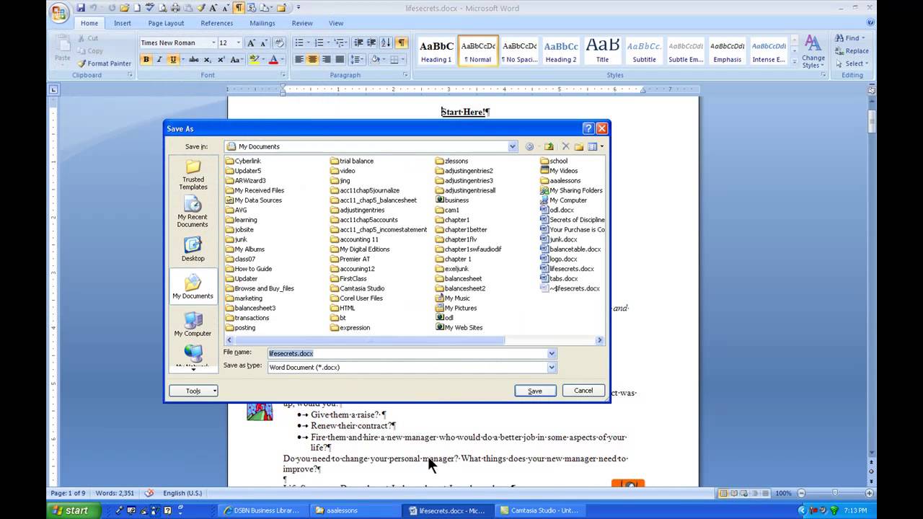This screenshot has height=519, width=923.
Task: Click the zoom slider in status bar
Action: click(834, 493)
